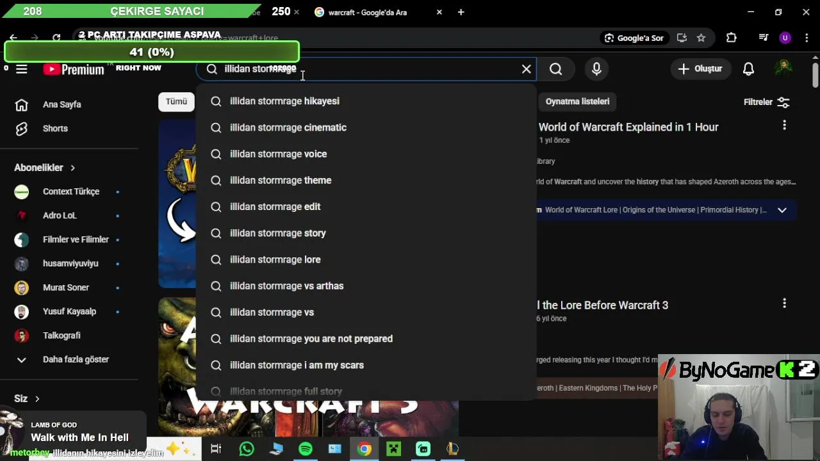Expand the Abonelikler section
820x461 pixels.
45,168
